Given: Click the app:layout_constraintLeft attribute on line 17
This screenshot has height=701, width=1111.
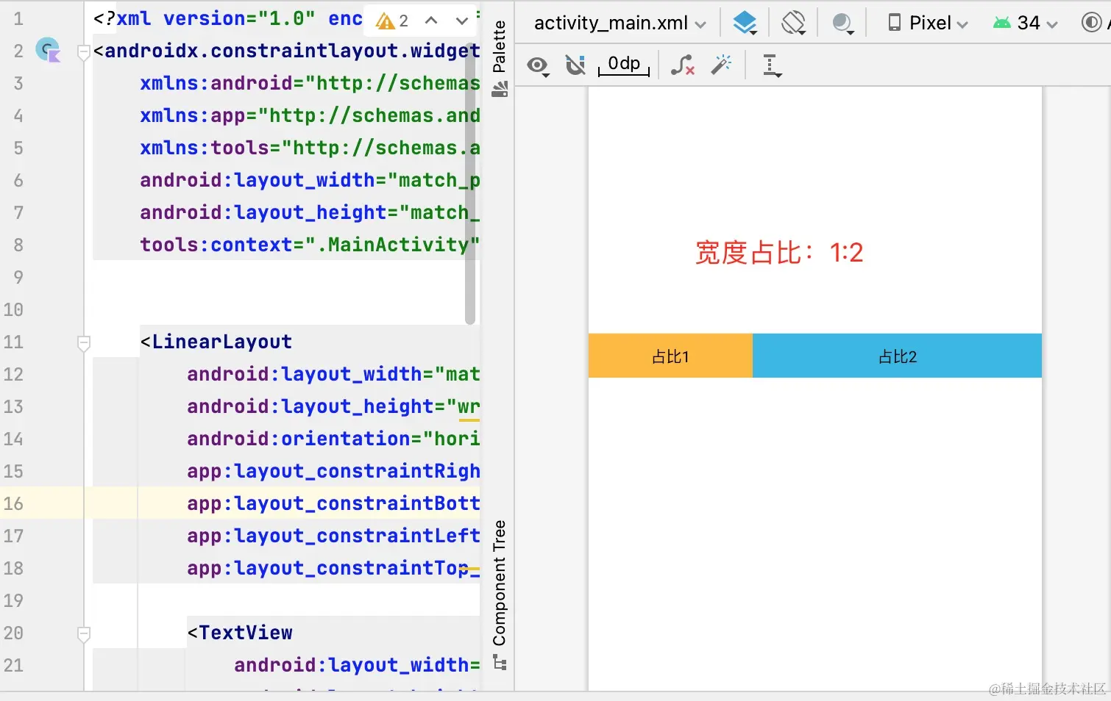Looking at the screenshot, I should [333, 536].
